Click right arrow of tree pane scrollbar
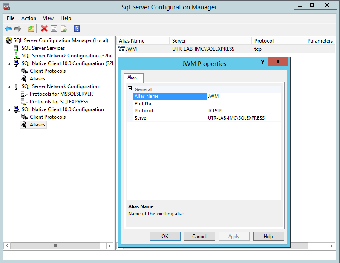Screen dimensions: 340x263 [x=109, y=246]
